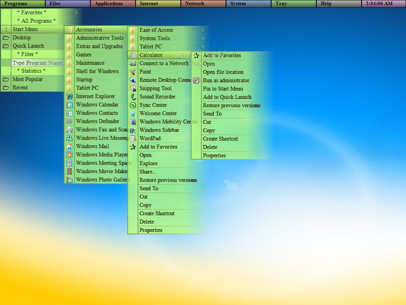This screenshot has height=305, width=406.
Task: Click the clock display in the top bar
Action: pos(383,4)
